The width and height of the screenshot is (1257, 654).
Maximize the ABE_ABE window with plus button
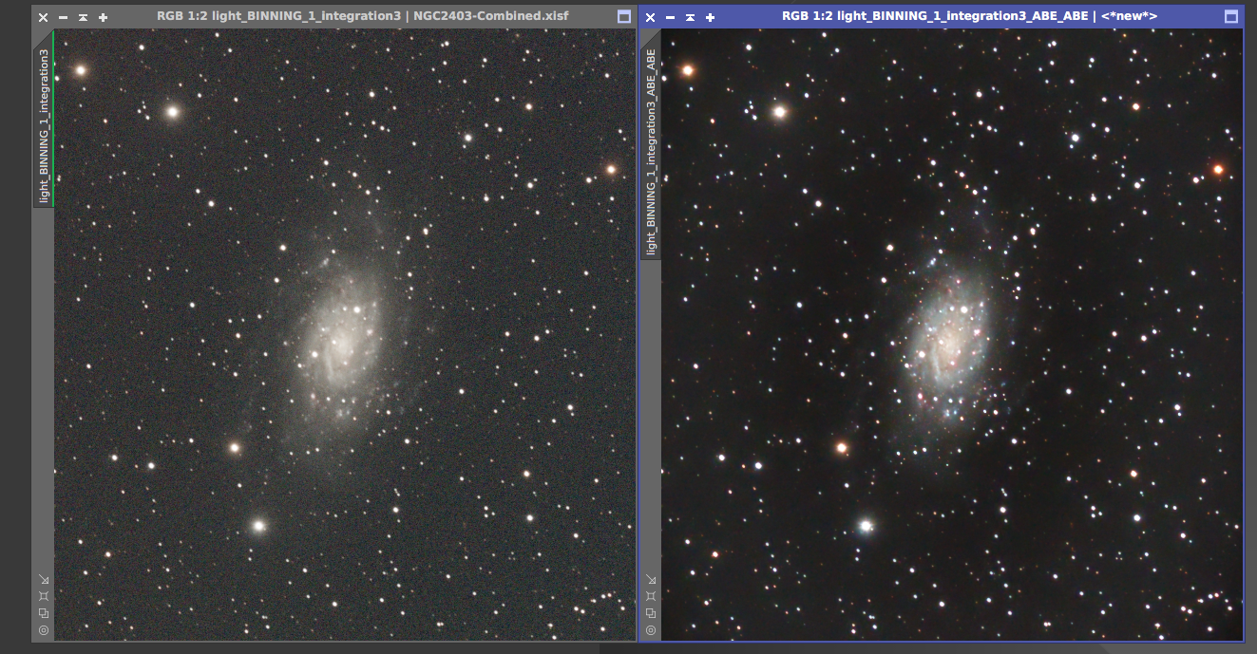(x=710, y=17)
